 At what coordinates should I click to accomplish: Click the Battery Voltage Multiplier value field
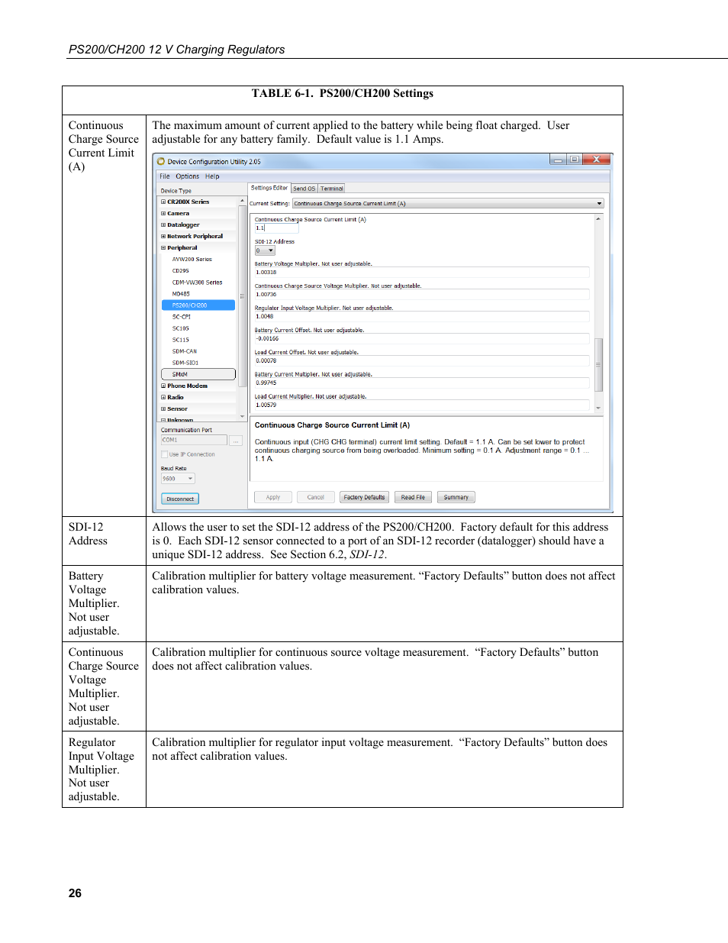click(421, 272)
